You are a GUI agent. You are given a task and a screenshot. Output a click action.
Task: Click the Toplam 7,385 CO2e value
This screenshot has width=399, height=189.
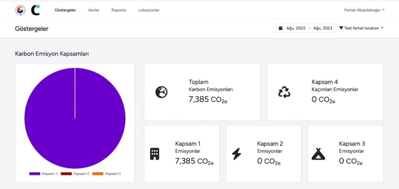208,100
